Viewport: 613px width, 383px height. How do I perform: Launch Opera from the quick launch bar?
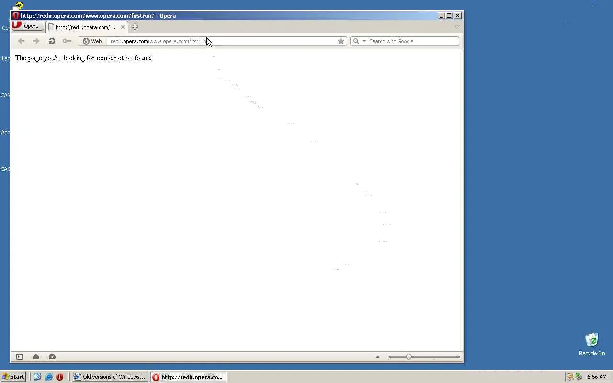[59, 377]
